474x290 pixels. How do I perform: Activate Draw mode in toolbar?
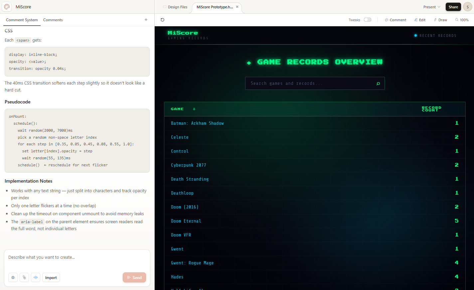click(x=440, y=20)
